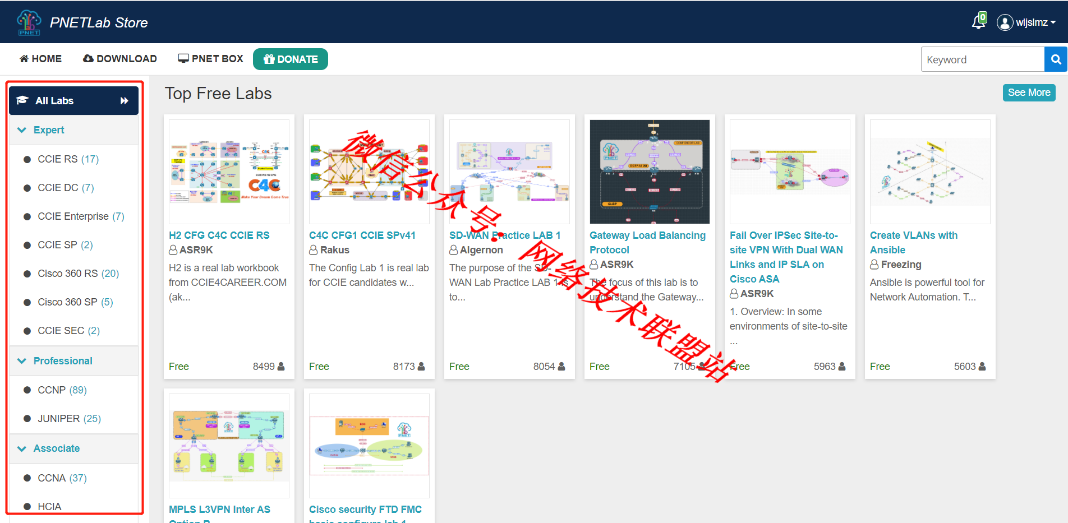Click Fail Over IPSec VPN thumbnail
Screen dimensions: 1068x523
[x=790, y=172]
